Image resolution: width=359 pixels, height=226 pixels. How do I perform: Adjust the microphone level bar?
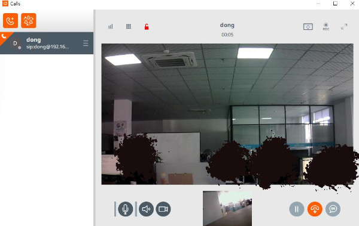tap(115, 209)
